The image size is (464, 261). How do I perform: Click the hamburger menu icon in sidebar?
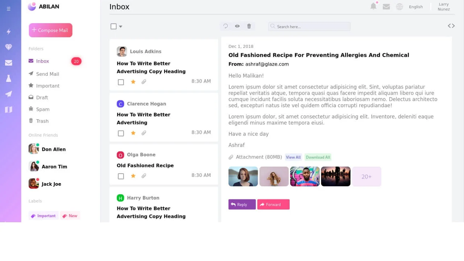pos(9,9)
